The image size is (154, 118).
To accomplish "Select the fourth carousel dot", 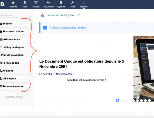I will (129, 100).
